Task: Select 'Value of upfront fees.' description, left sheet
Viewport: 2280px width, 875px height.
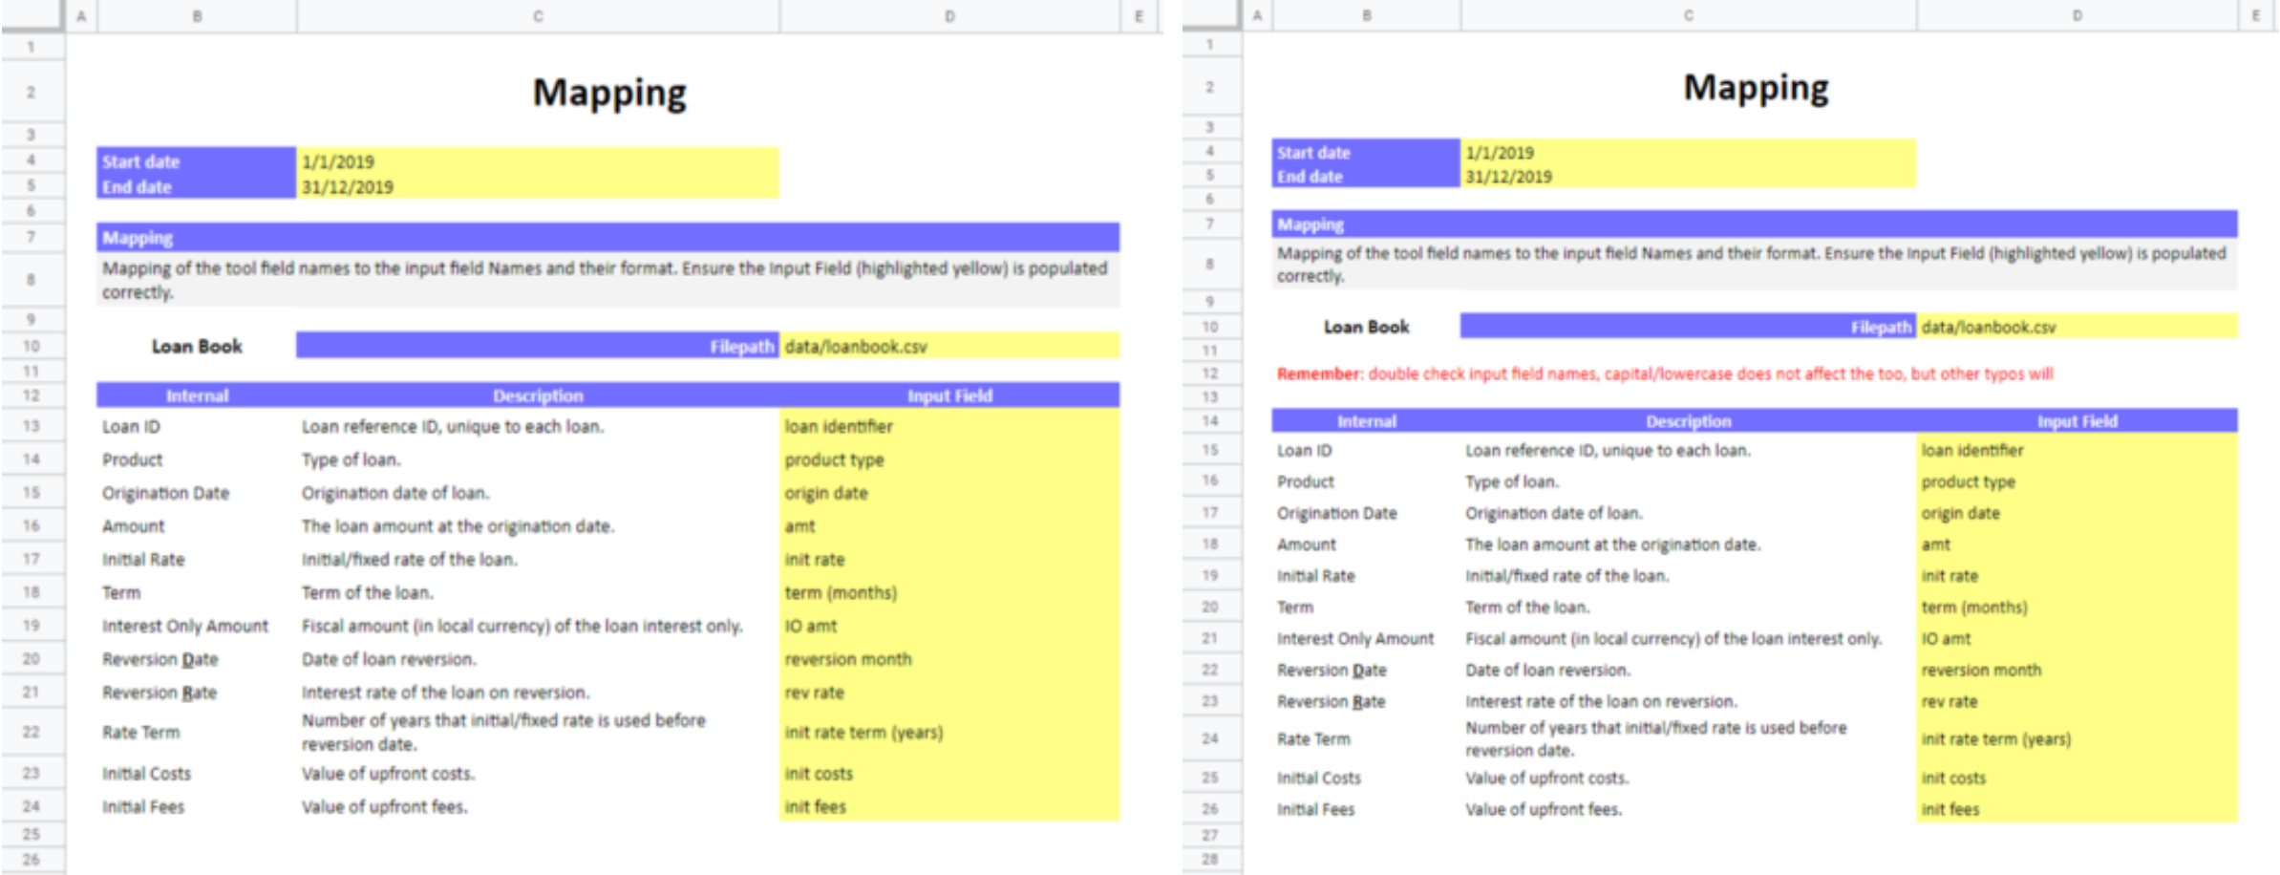Action: click(385, 806)
